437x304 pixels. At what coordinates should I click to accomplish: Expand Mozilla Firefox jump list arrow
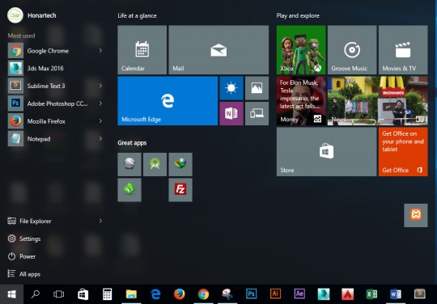coord(100,121)
